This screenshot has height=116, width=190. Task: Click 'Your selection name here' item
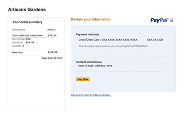tap(28, 35)
